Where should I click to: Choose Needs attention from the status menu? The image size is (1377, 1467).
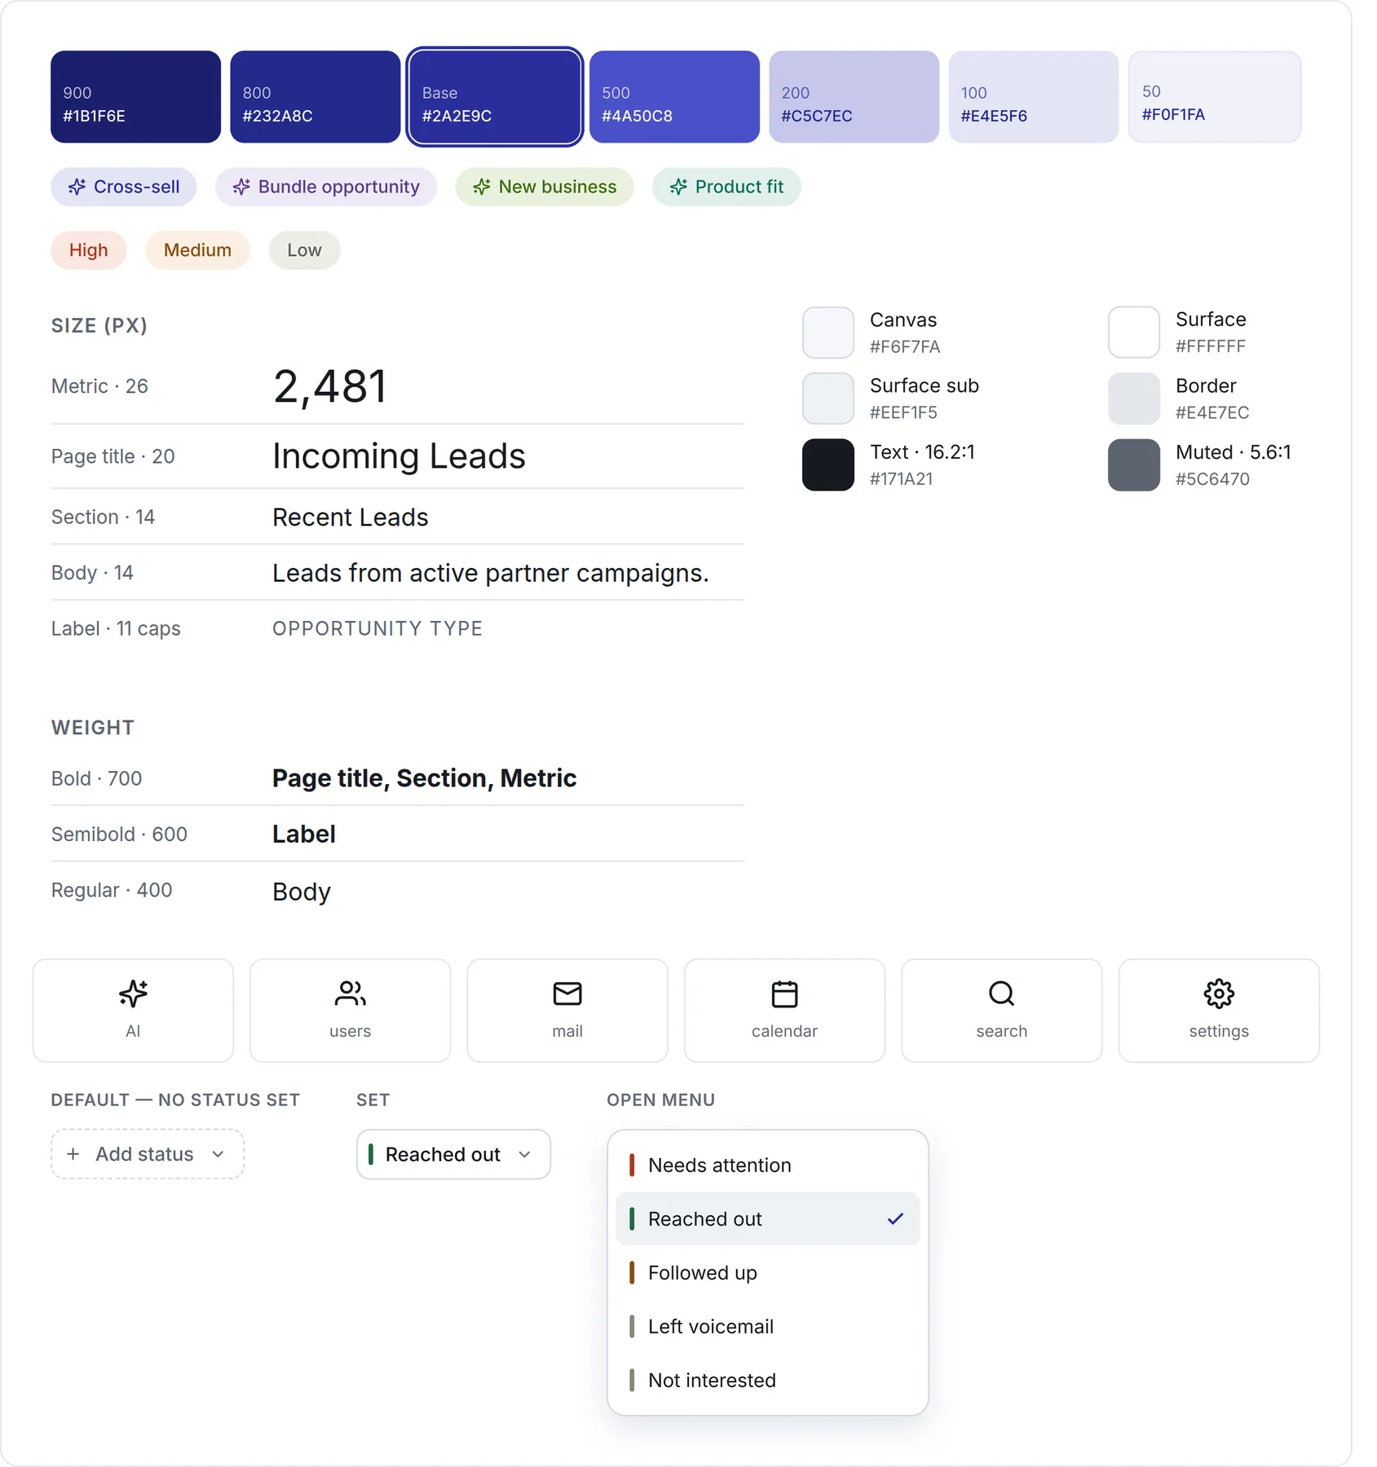(x=768, y=1165)
